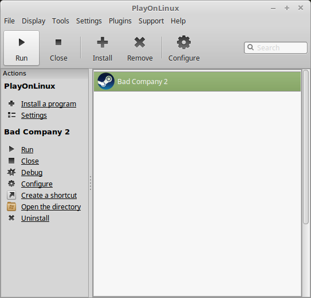The image size is (311, 298).
Task: Click the Install a program link
Action: [49, 104]
